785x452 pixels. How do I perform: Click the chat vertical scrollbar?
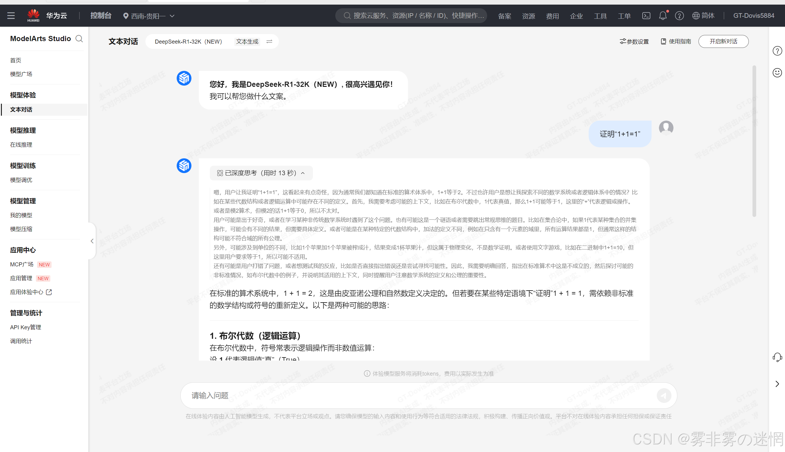pos(754,141)
